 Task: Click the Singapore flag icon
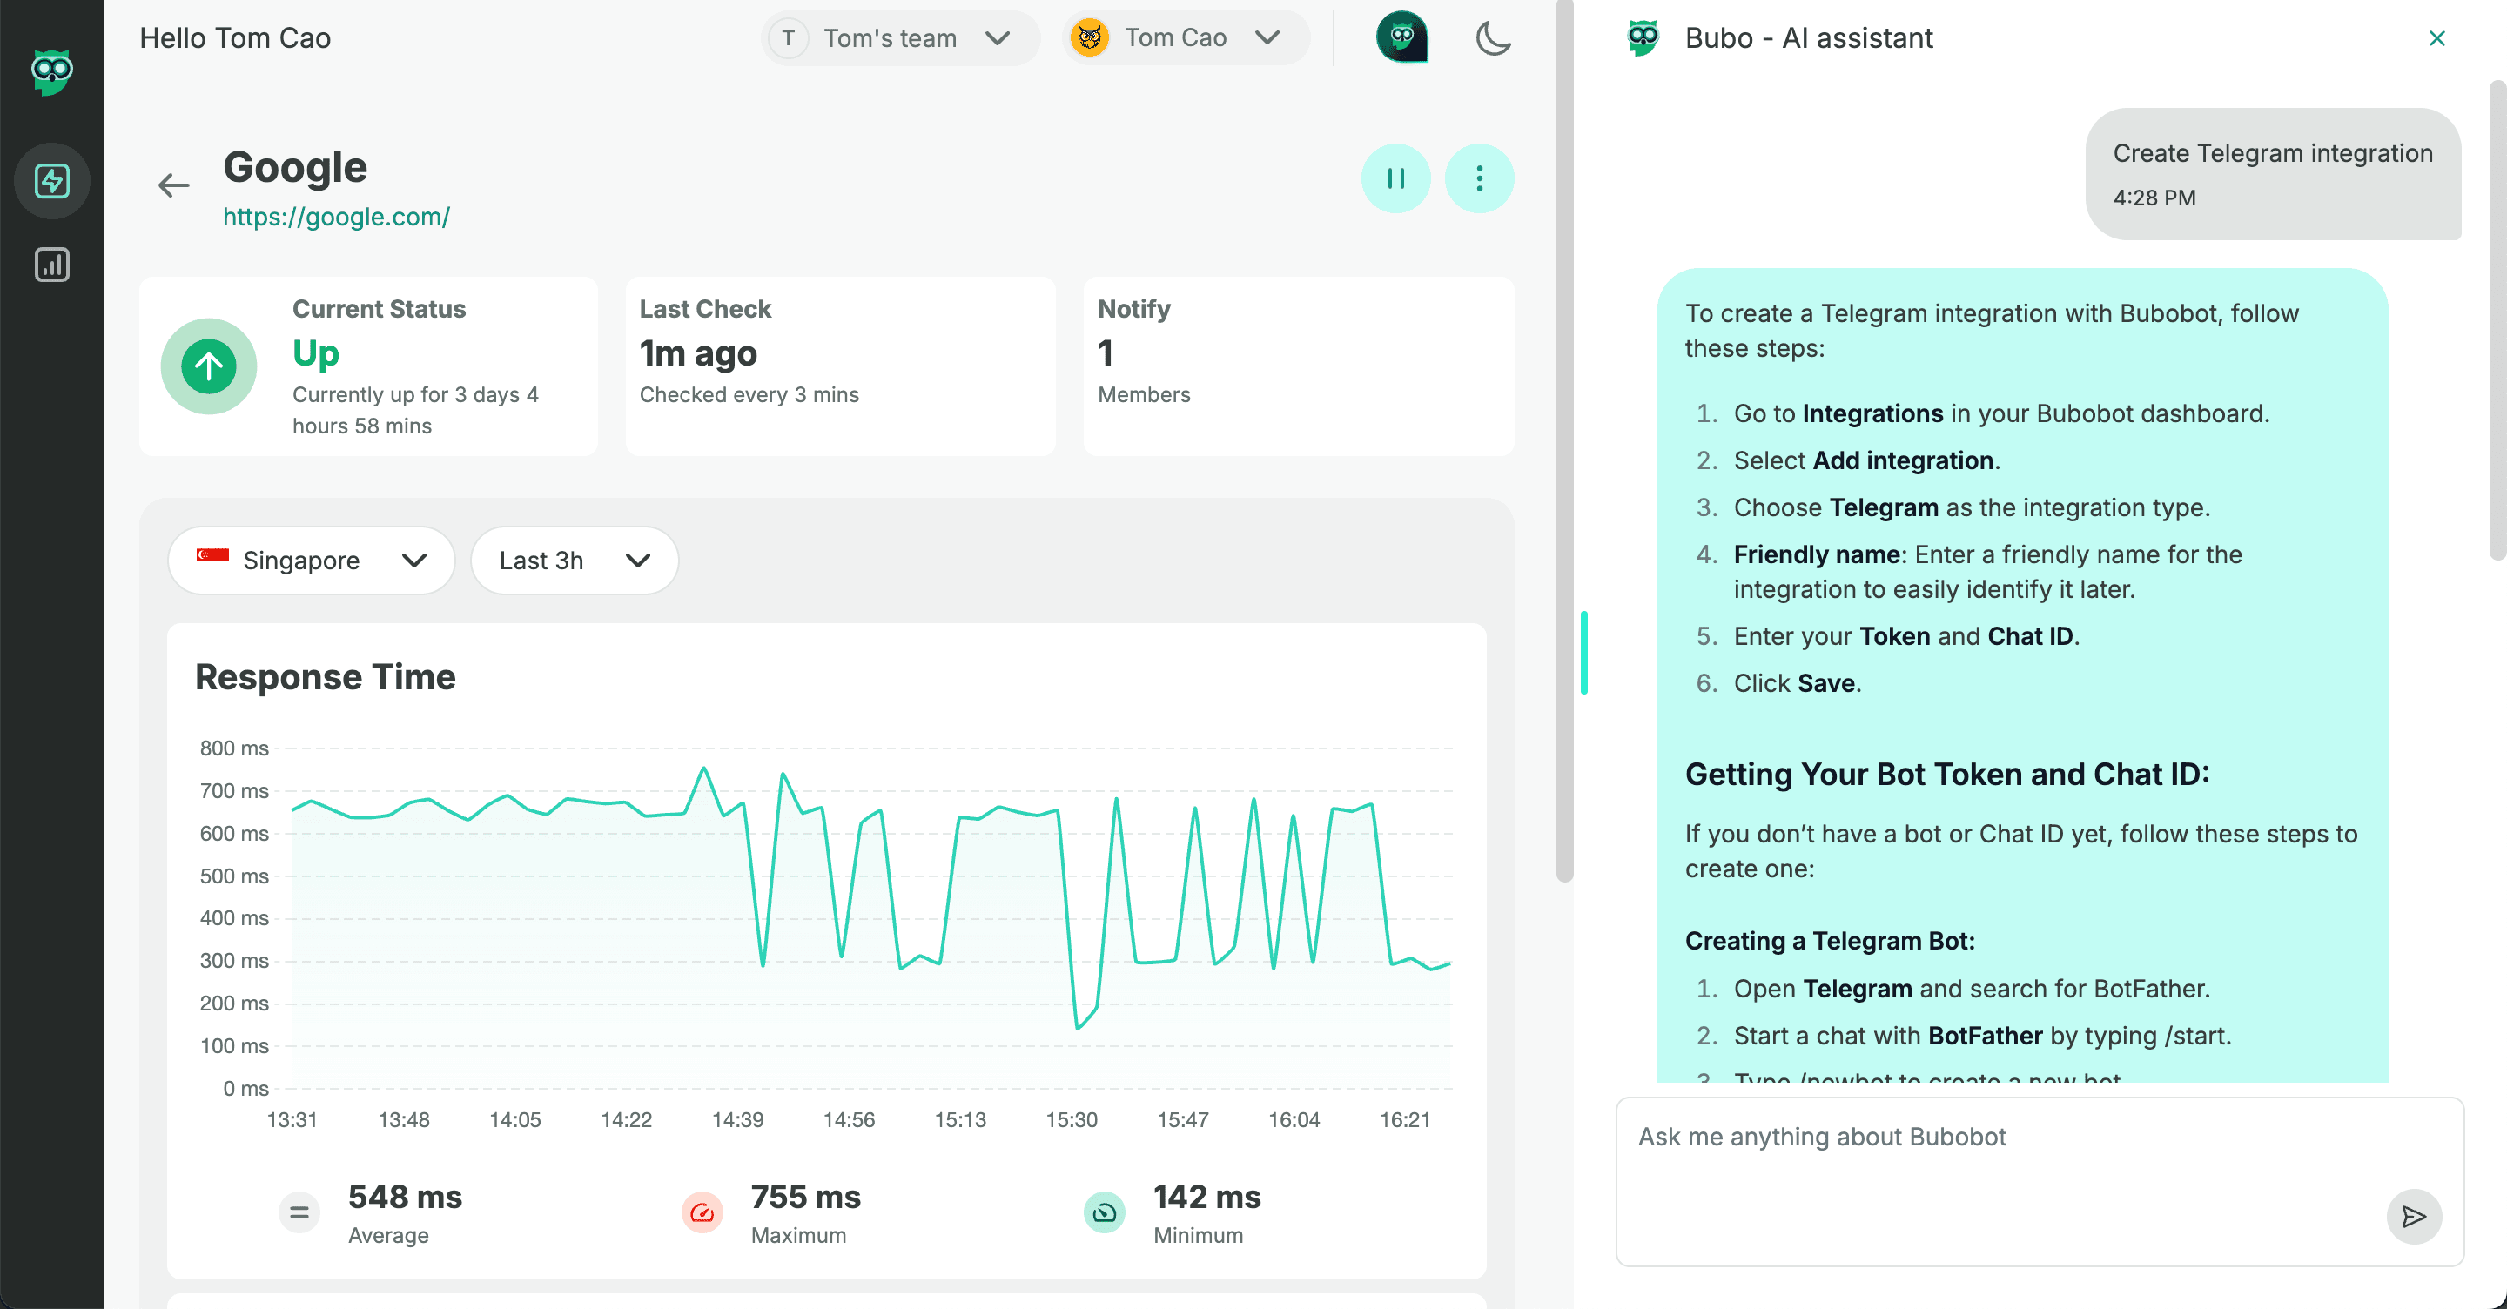pos(212,556)
